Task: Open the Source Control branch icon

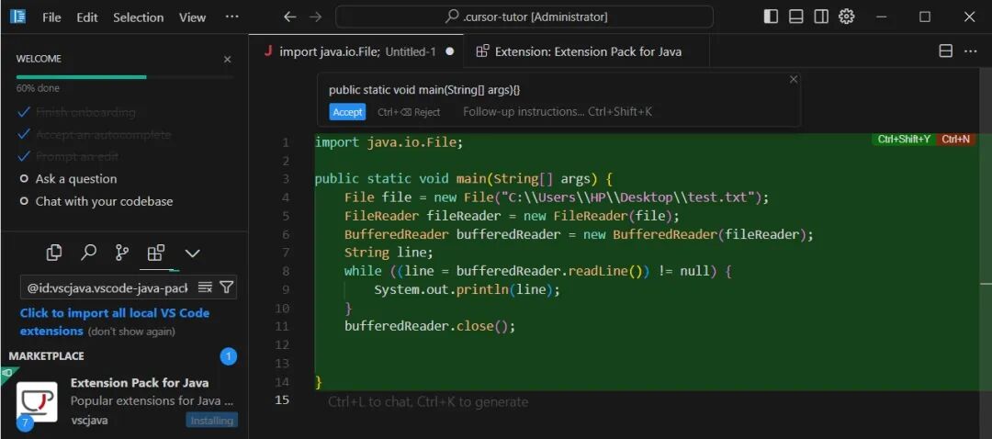Action: pos(122,253)
